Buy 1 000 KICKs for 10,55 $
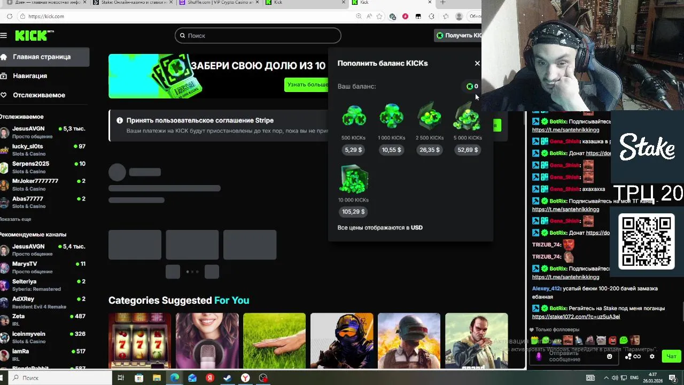Screen dimensions: 684x385 (x=391, y=150)
